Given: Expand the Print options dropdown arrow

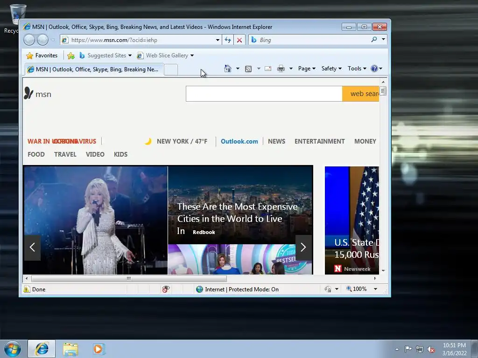Looking at the screenshot, I should pos(291,69).
